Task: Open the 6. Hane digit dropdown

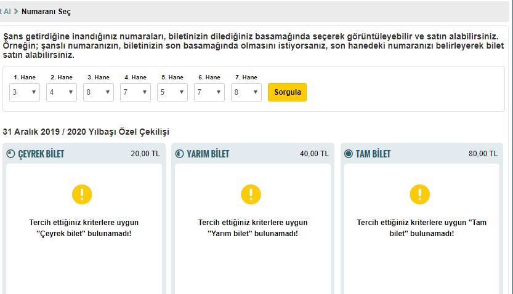Action: coord(209,92)
